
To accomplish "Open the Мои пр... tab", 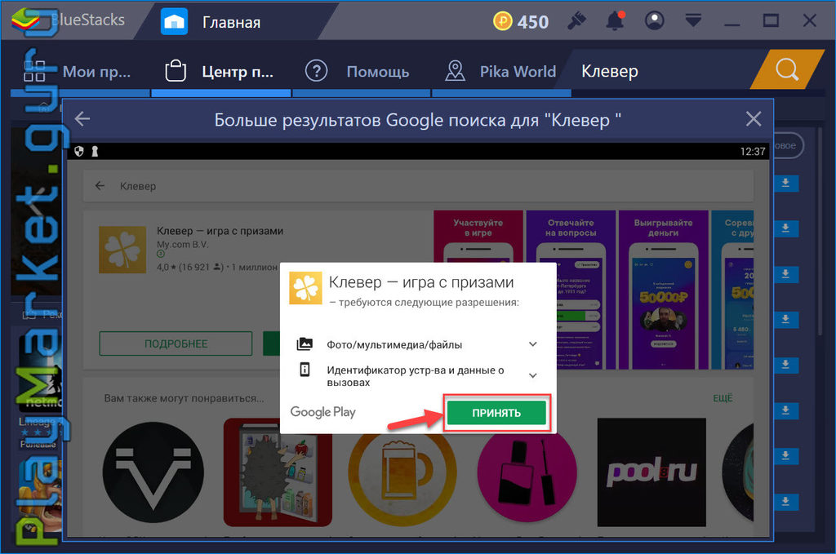I will pos(80,71).
